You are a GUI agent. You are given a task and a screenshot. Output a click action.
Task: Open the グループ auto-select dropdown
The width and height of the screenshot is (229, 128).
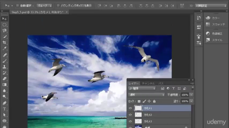click(x=44, y=6)
